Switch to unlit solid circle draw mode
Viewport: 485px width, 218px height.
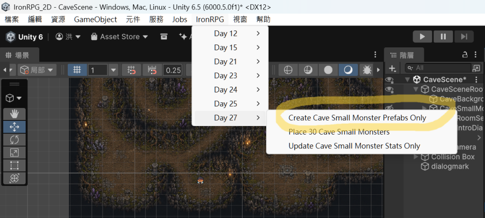click(328, 70)
